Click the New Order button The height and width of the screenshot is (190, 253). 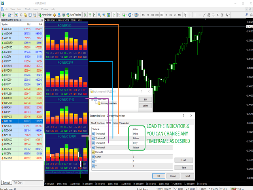click(45, 15)
